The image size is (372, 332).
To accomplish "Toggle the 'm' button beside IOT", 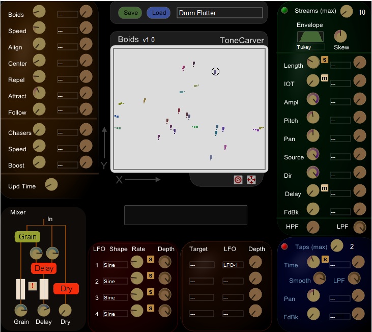I will 325,78.
